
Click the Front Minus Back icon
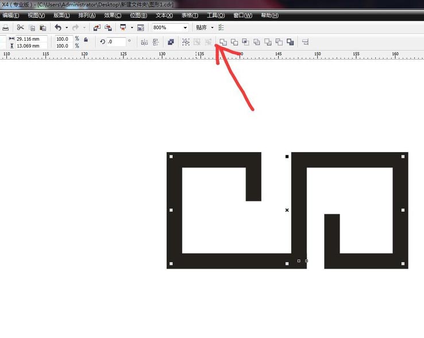click(x=268, y=42)
